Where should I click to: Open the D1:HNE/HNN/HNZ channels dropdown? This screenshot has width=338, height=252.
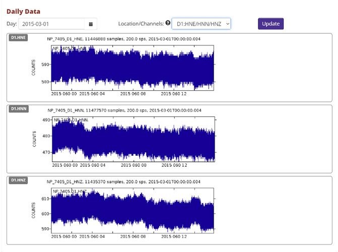point(201,24)
